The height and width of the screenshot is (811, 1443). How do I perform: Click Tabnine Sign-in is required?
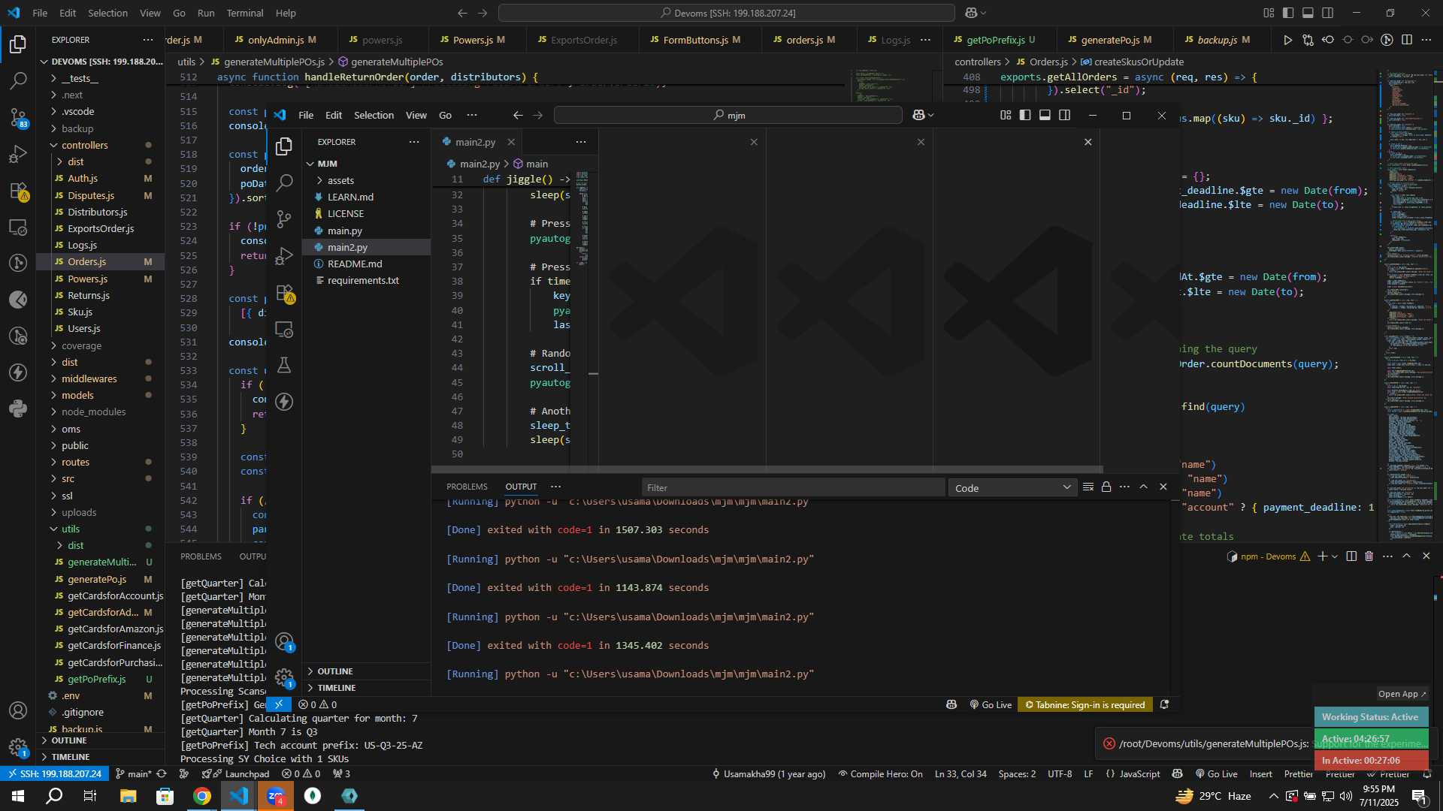click(x=1085, y=705)
